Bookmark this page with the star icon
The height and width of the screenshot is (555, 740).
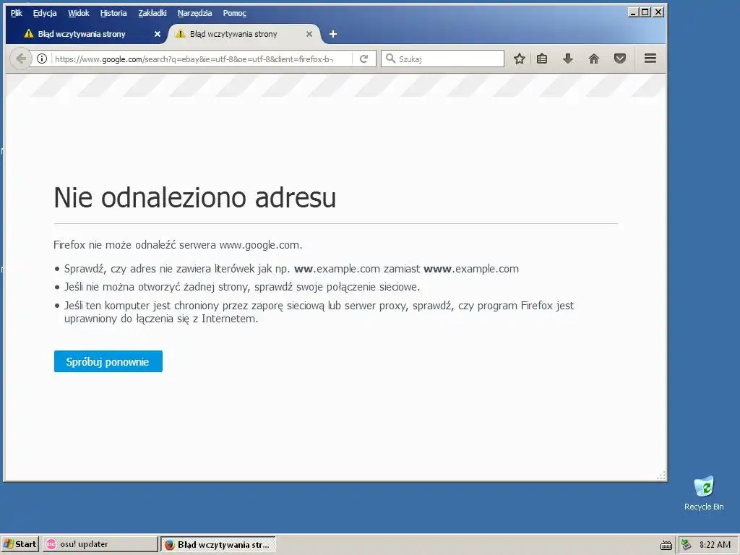[519, 59]
